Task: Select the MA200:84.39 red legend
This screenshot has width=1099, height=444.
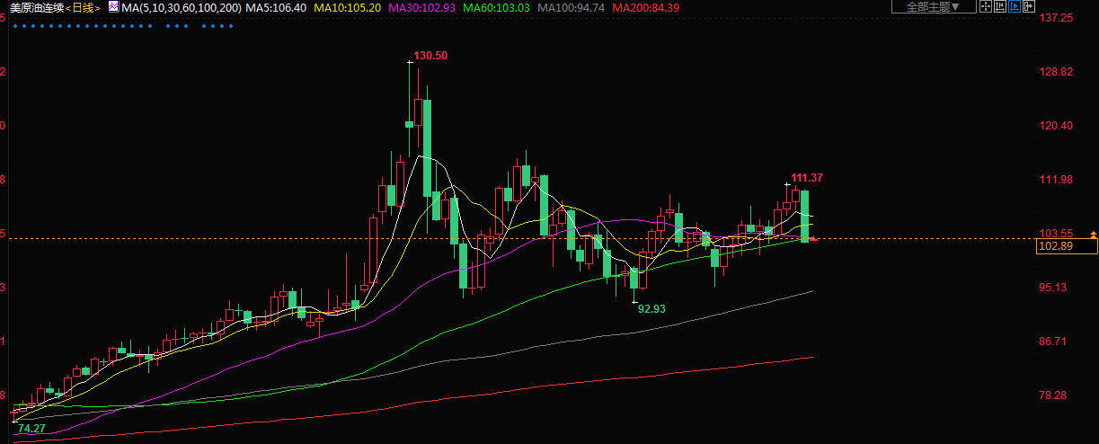Action: [645, 7]
